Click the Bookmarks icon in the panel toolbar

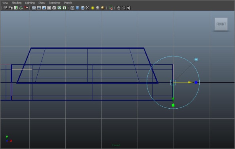[x=16, y=8]
